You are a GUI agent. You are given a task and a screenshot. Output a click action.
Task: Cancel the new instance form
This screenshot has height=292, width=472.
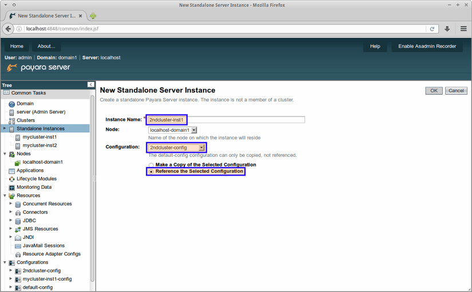point(456,91)
